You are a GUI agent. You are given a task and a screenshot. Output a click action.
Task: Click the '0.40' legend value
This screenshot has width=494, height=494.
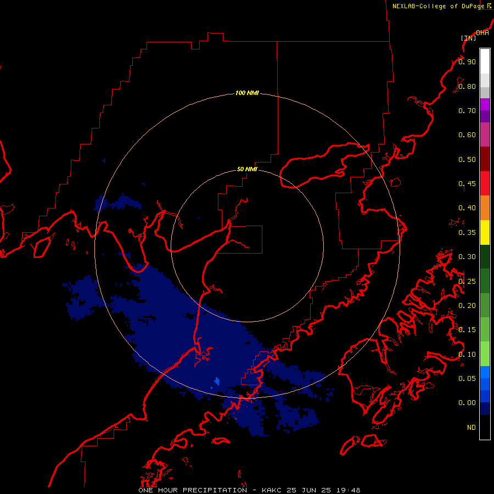(x=467, y=208)
